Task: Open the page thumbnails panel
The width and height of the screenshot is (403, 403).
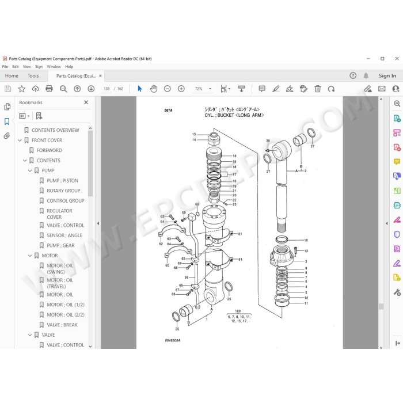Action: coord(7,107)
